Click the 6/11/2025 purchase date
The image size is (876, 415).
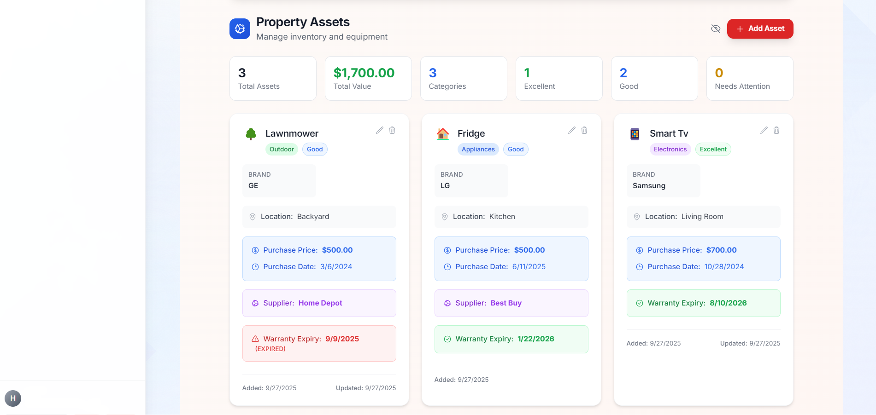tap(529, 267)
